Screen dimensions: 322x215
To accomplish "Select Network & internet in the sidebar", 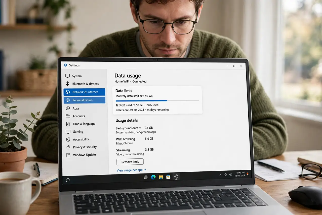I will (84, 92).
